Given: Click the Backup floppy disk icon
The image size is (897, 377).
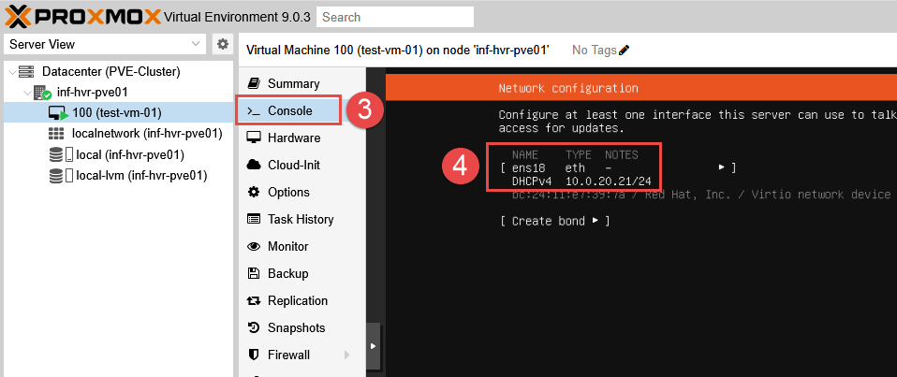Looking at the screenshot, I should coord(254,273).
